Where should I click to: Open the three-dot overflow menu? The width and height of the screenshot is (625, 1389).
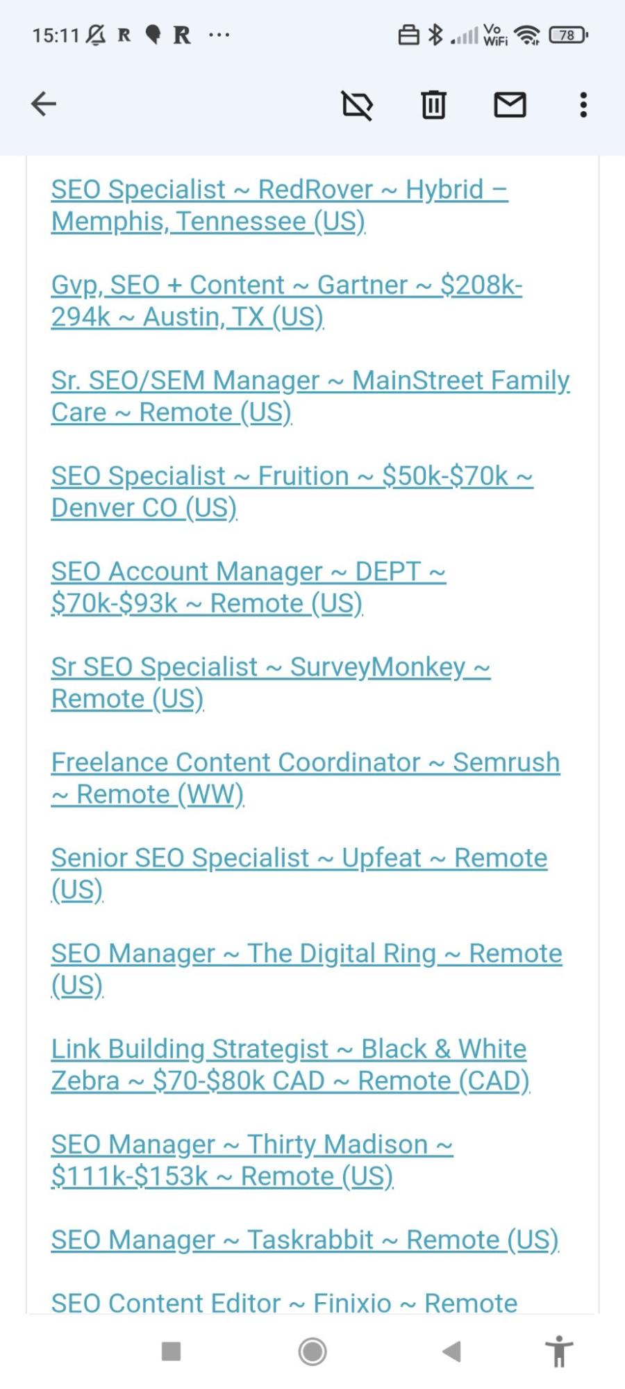[x=583, y=104]
